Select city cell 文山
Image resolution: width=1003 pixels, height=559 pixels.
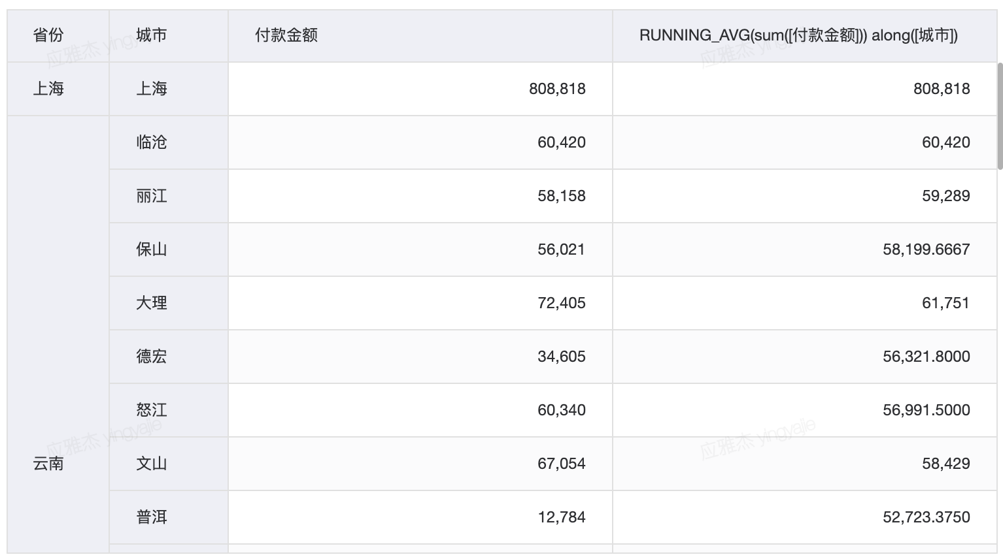pos(169,464)
